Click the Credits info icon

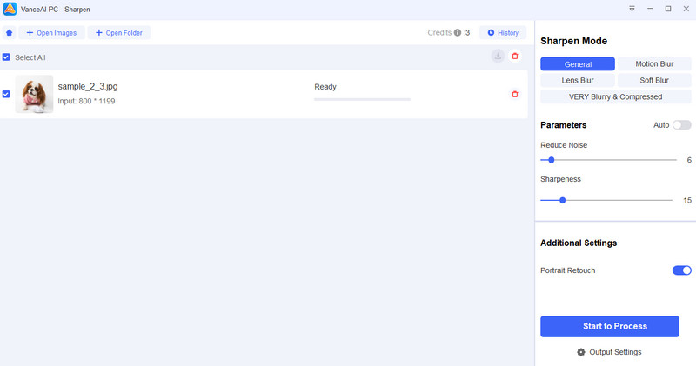tap(458, 33)
